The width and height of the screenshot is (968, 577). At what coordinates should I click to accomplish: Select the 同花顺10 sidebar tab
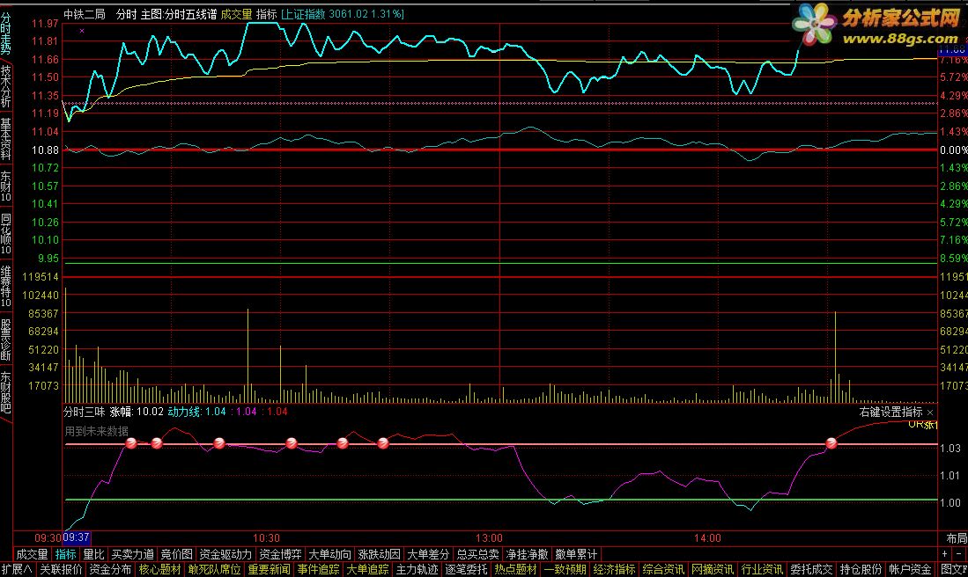(x=5, y=234)
